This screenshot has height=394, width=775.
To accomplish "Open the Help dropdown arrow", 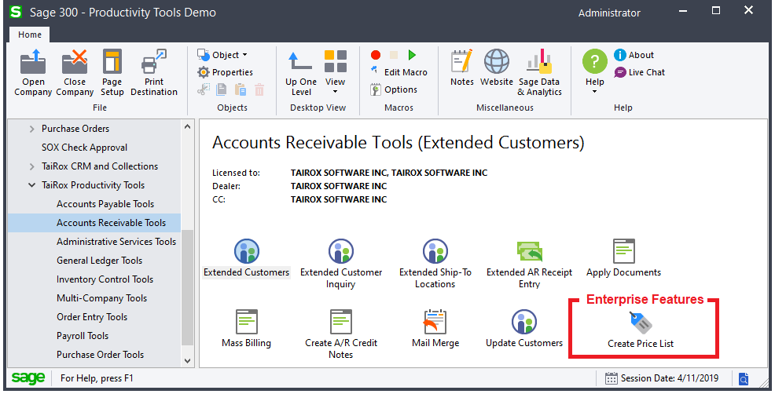I will pos(594,92).
